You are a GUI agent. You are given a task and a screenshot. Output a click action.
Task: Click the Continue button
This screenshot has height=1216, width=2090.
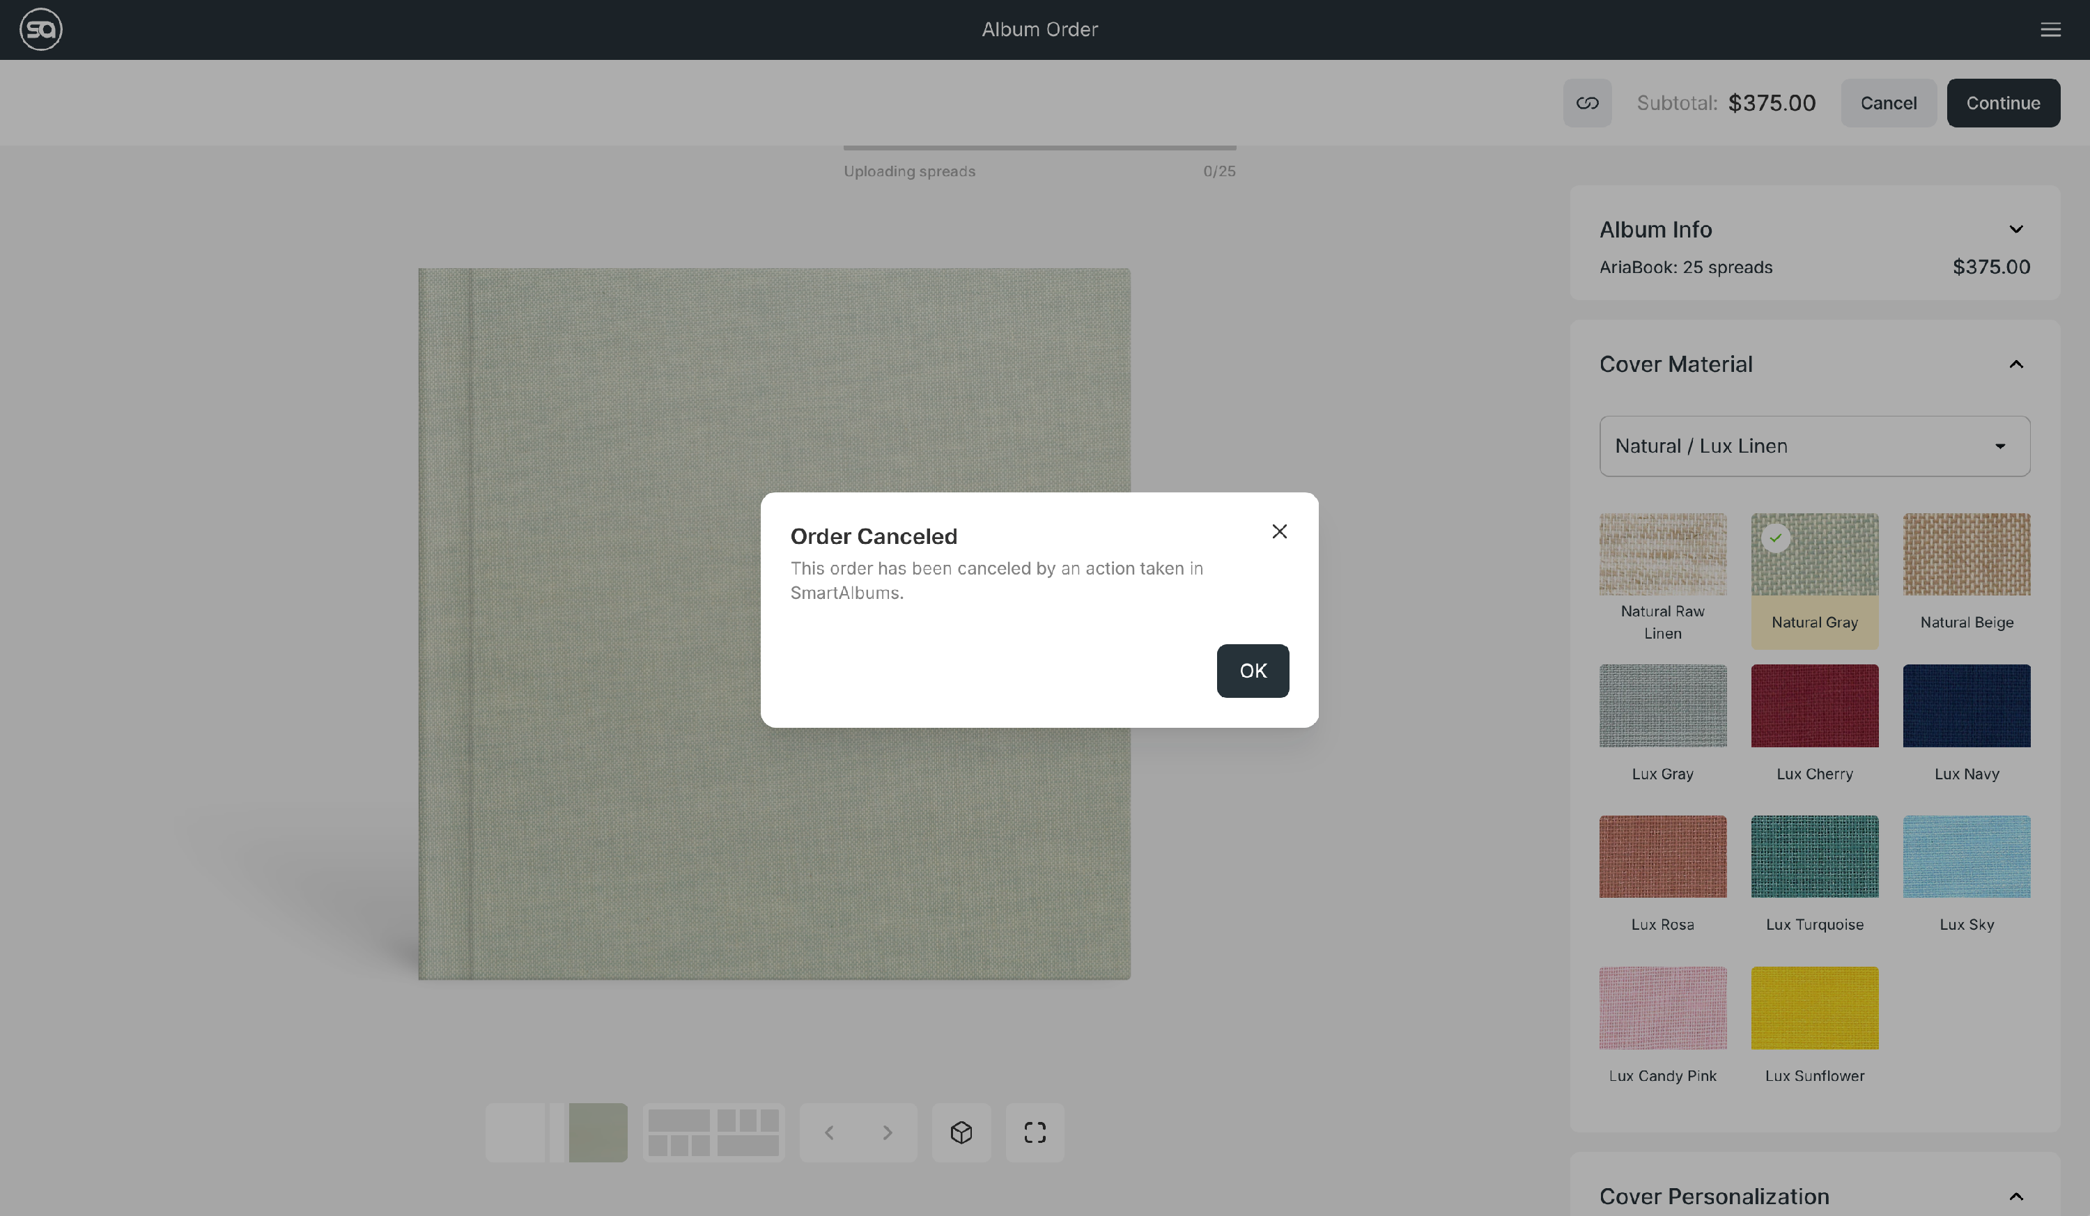(x=2002, y=103)
